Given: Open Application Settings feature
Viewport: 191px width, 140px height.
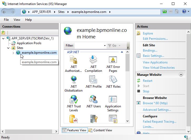Looking at the screenshot, I should [113, 103].
